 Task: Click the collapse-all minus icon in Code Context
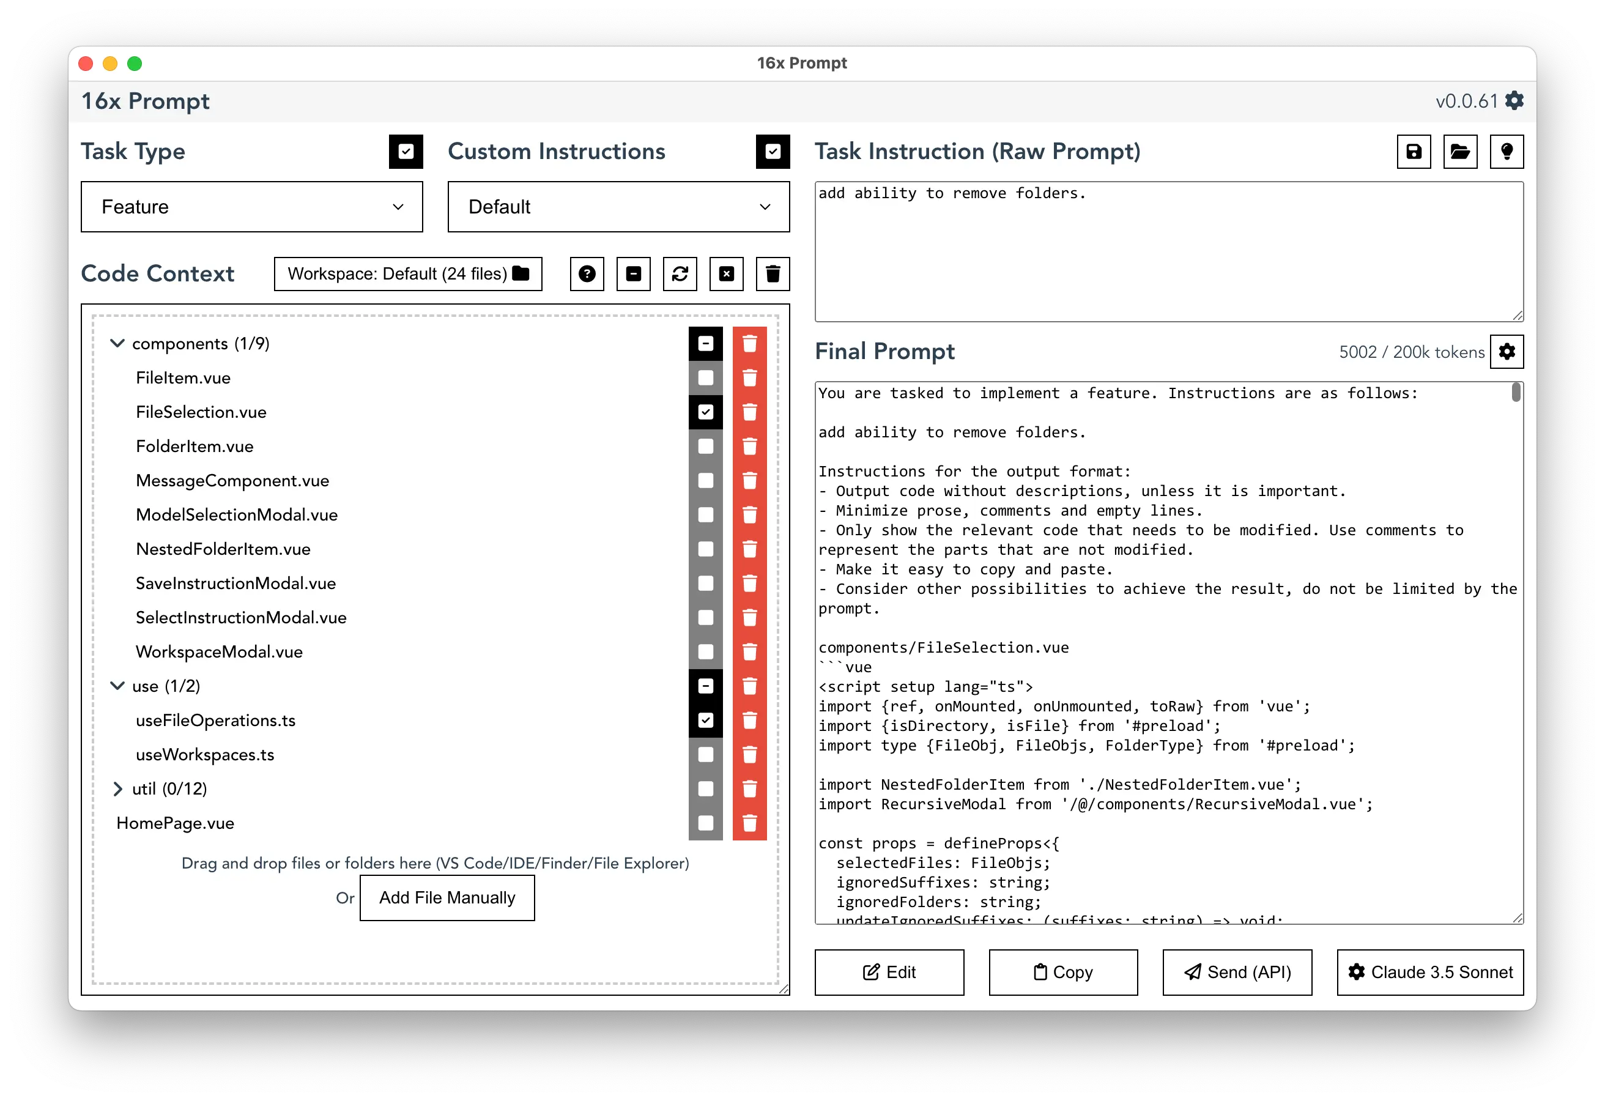click(x=633, y=274)
